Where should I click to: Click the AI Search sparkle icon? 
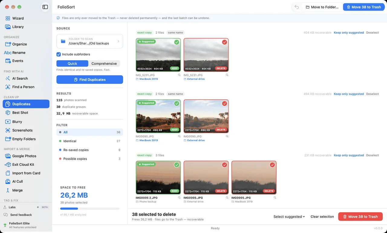(8, 78)
